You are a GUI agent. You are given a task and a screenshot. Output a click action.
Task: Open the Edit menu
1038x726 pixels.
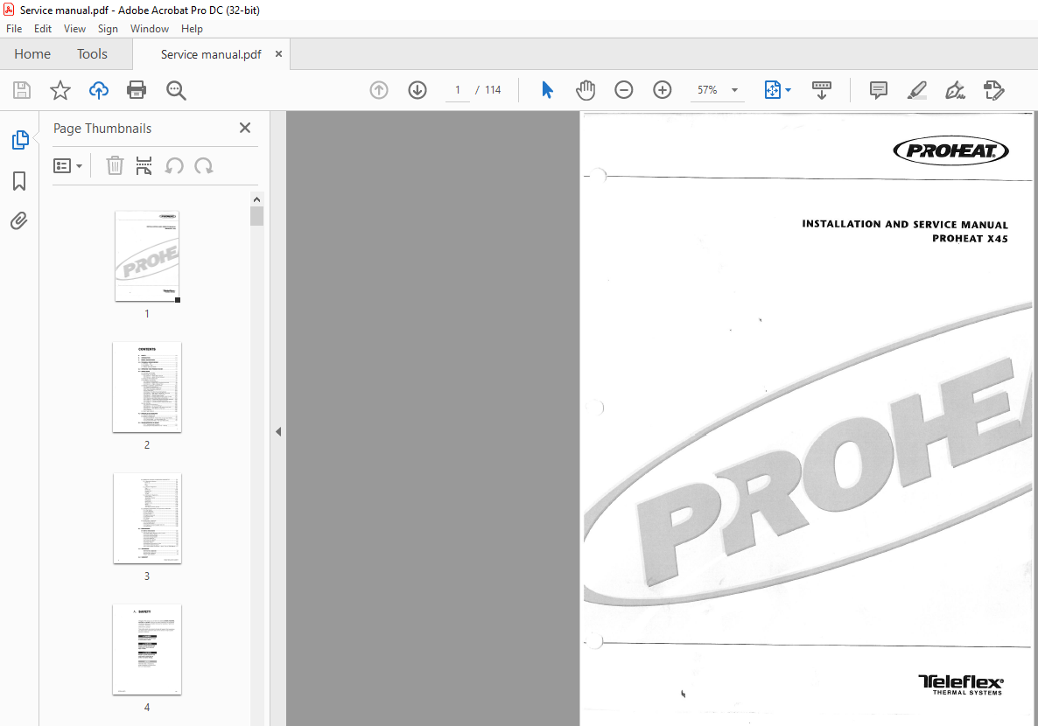(43, 29)
